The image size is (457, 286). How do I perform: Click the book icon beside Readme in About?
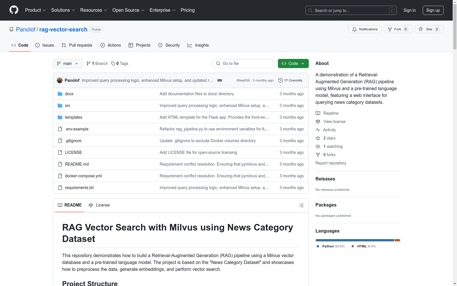coord(318,113)
